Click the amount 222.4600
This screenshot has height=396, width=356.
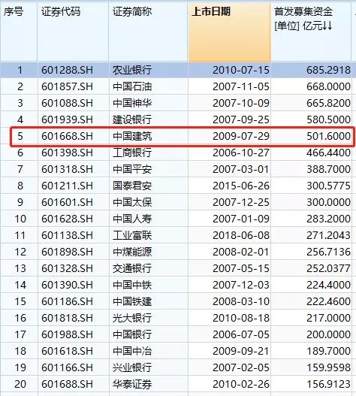(x=328, y=301)
